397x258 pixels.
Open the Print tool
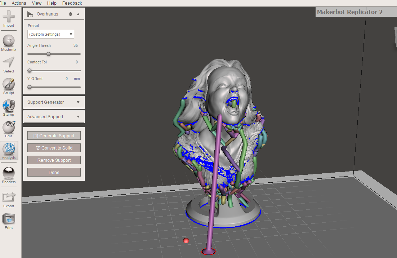[8, 218]
